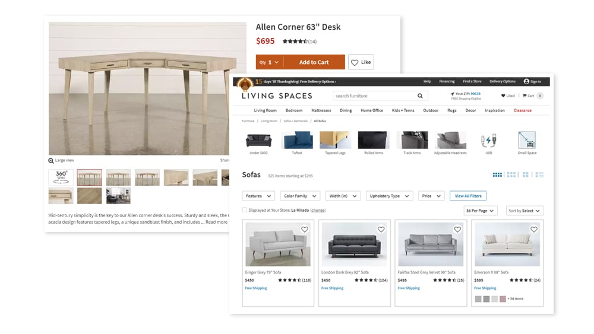Open the Outdoor menu
Screen dimensions: 594x334
[431, 110]
